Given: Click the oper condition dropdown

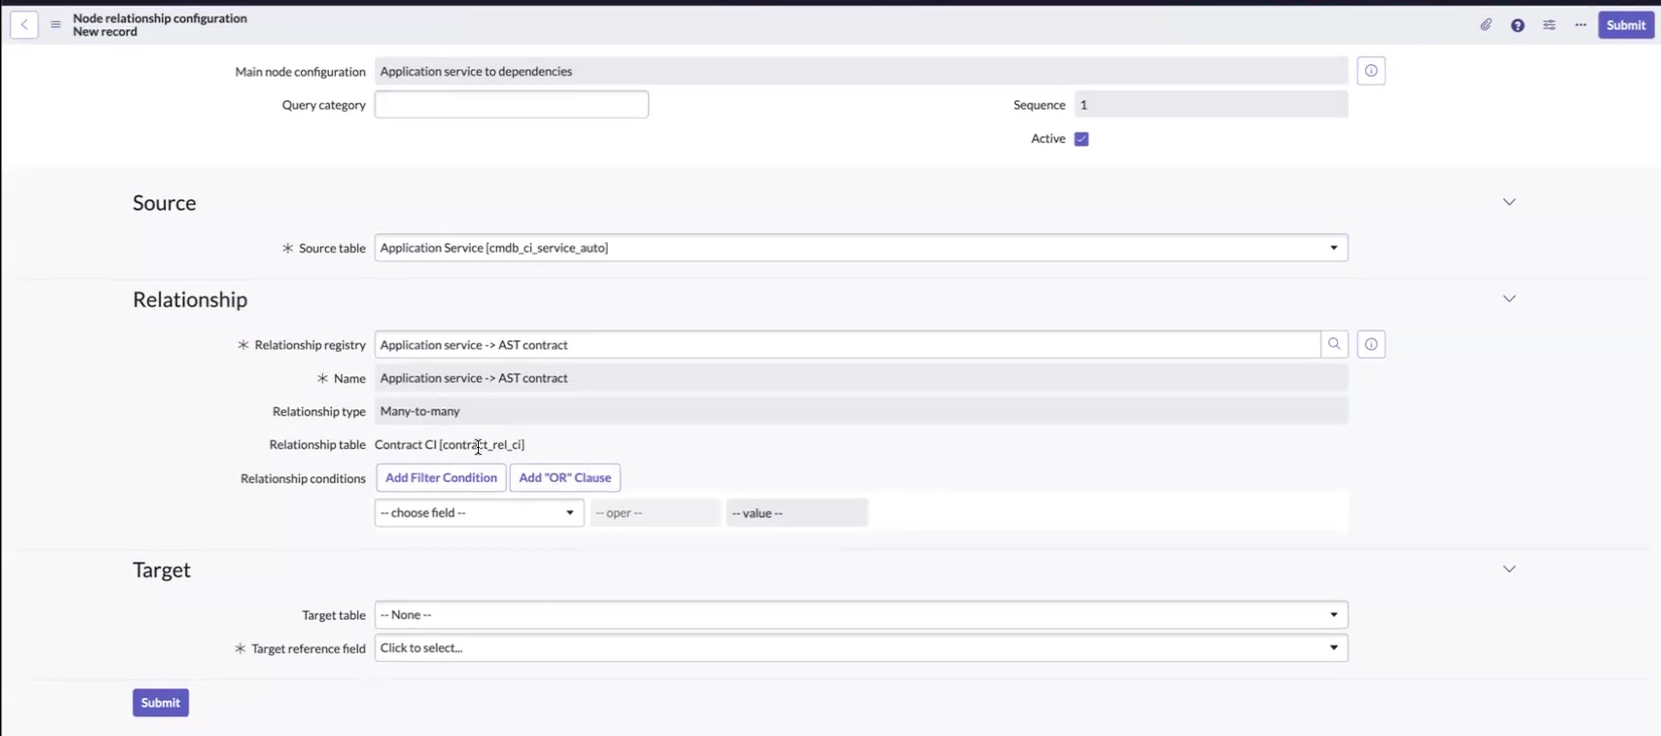Looking at the screenshot, I should 655,513.
